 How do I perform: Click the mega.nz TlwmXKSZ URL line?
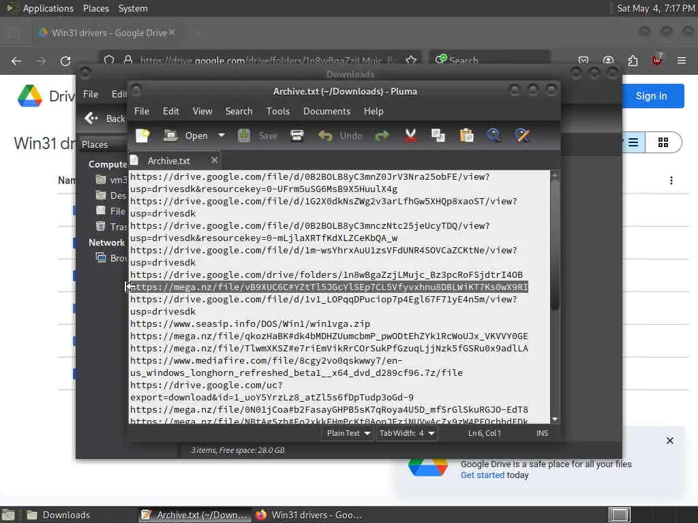(329, 348)
